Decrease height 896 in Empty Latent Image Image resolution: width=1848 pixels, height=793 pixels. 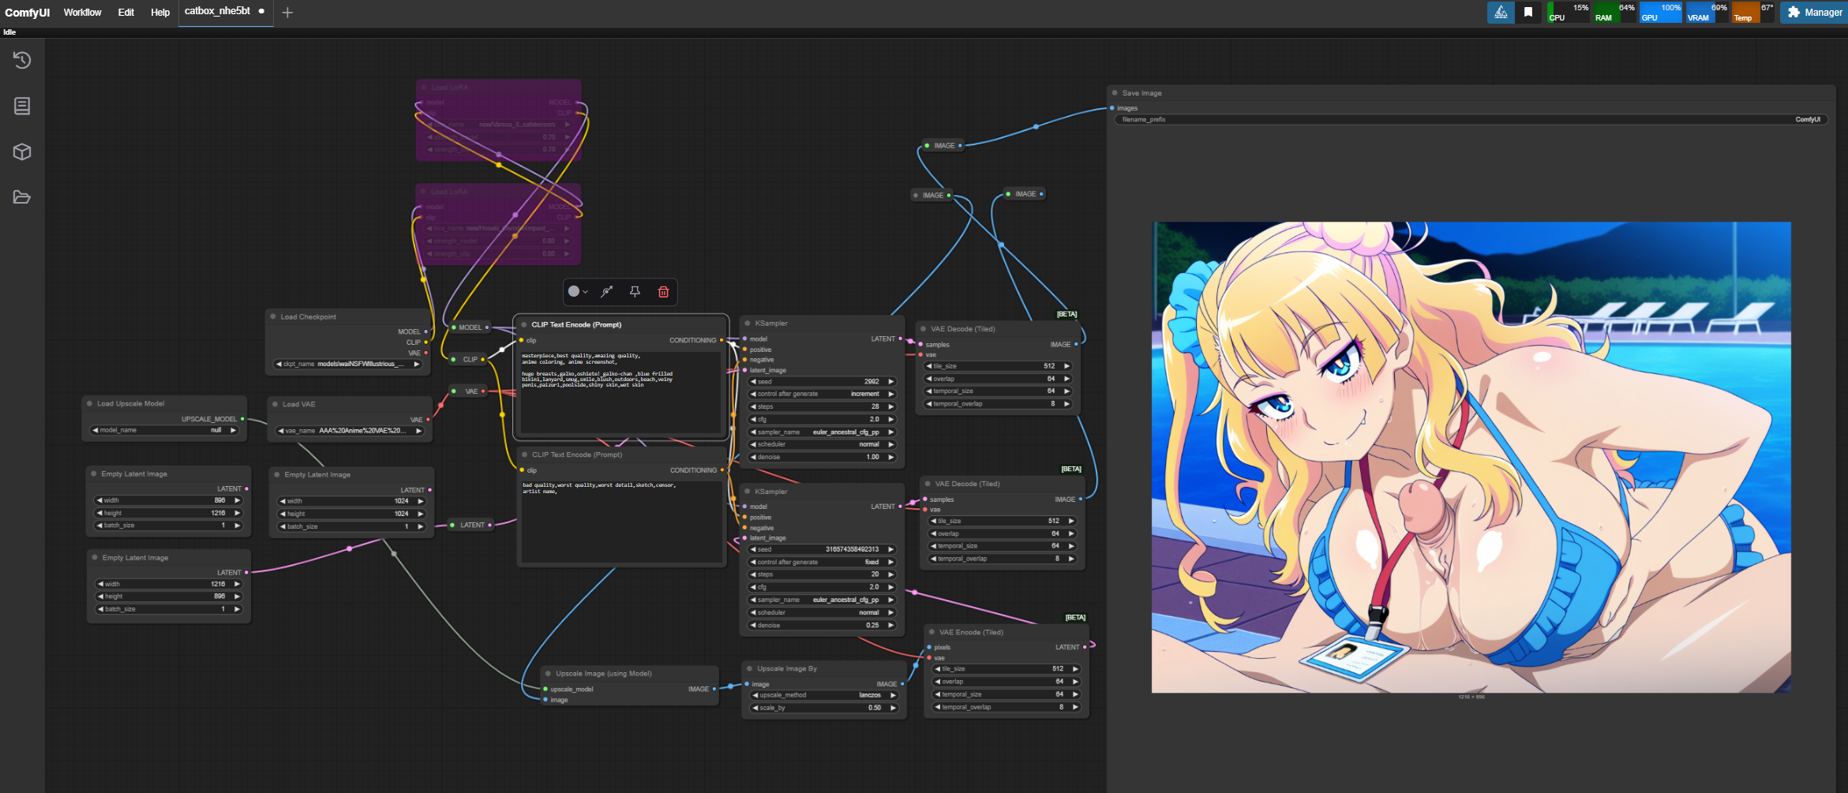pyautogui.click(x=100, y=597)
